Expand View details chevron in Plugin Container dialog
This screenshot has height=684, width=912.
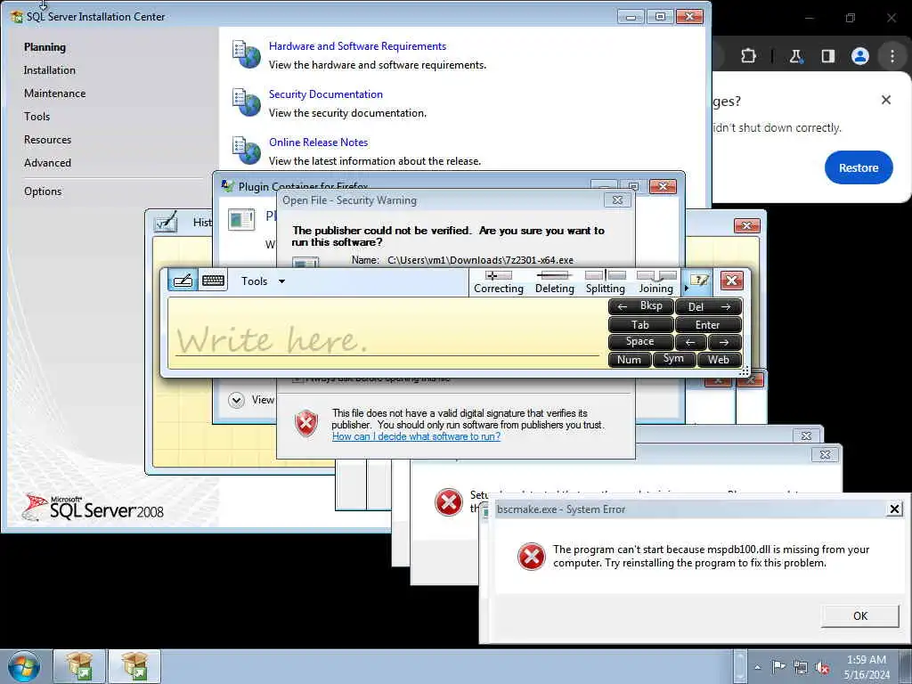(x=236, y=400)
